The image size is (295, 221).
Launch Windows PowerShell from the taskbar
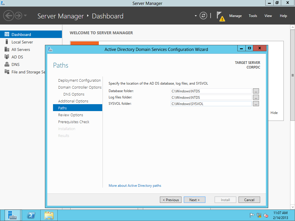click(x=31, y=215)
